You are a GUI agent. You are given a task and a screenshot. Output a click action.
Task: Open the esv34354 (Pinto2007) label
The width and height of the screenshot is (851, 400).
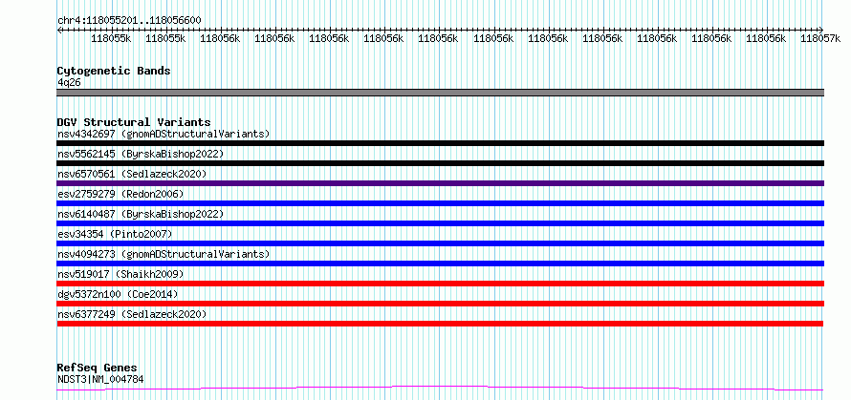pos(115,234)
